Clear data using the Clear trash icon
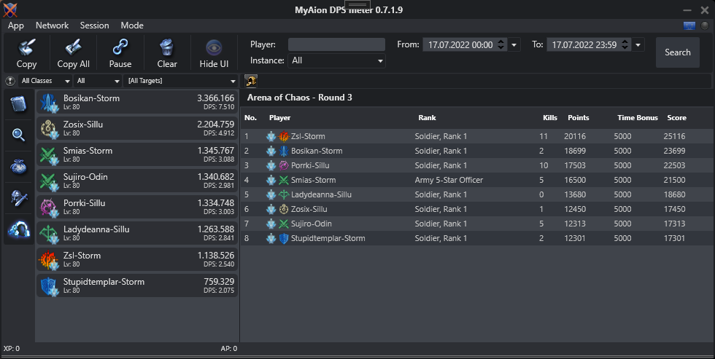715x359 pixels. coord(167,47)
